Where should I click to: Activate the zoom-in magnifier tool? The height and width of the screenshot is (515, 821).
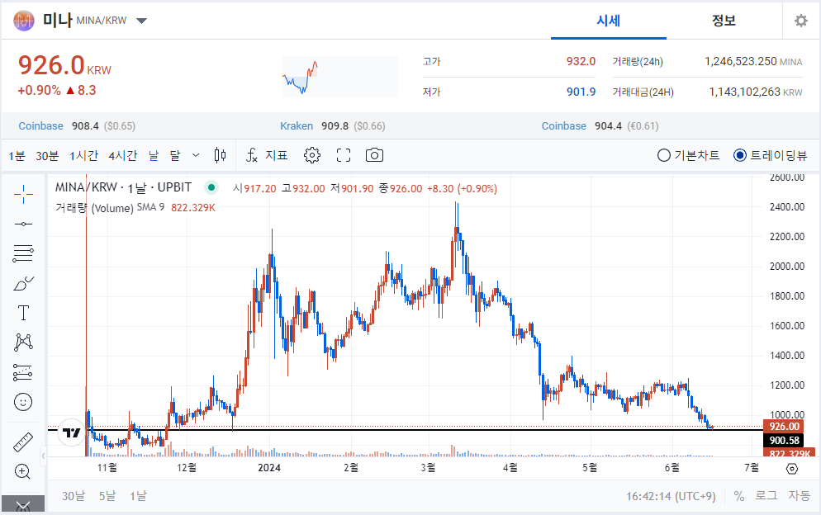(x=23, y=471)
